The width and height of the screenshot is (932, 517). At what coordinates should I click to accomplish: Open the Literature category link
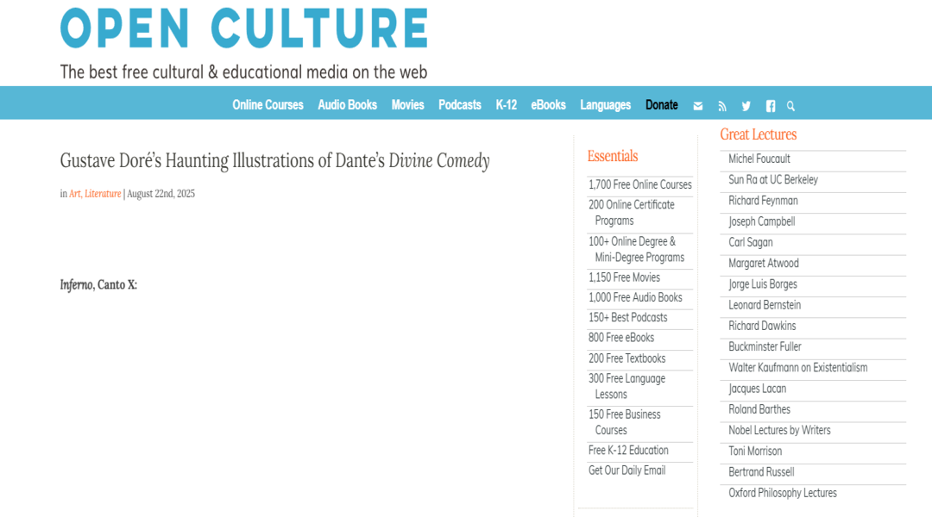102,194
